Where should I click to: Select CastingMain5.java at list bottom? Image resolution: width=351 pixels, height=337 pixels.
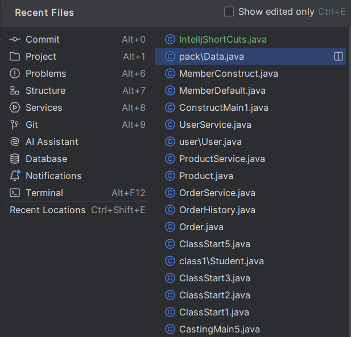tap(250, 329)
